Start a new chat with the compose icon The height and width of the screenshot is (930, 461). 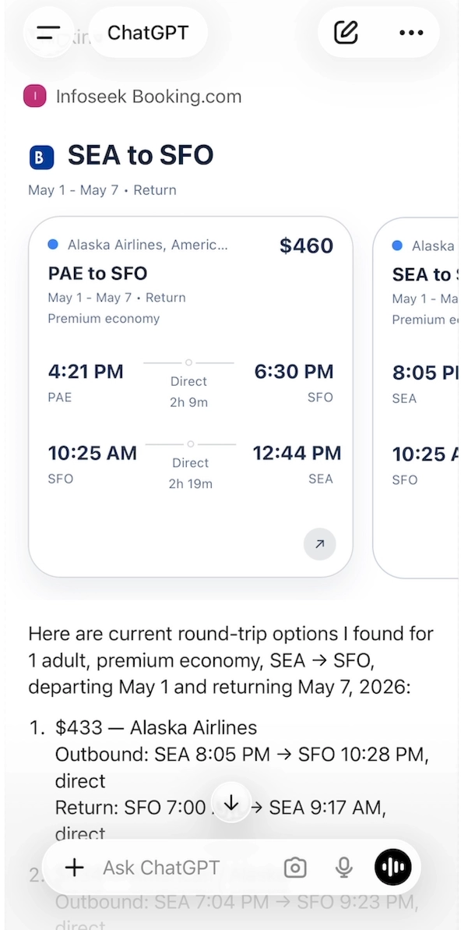(x=345, y=32)
